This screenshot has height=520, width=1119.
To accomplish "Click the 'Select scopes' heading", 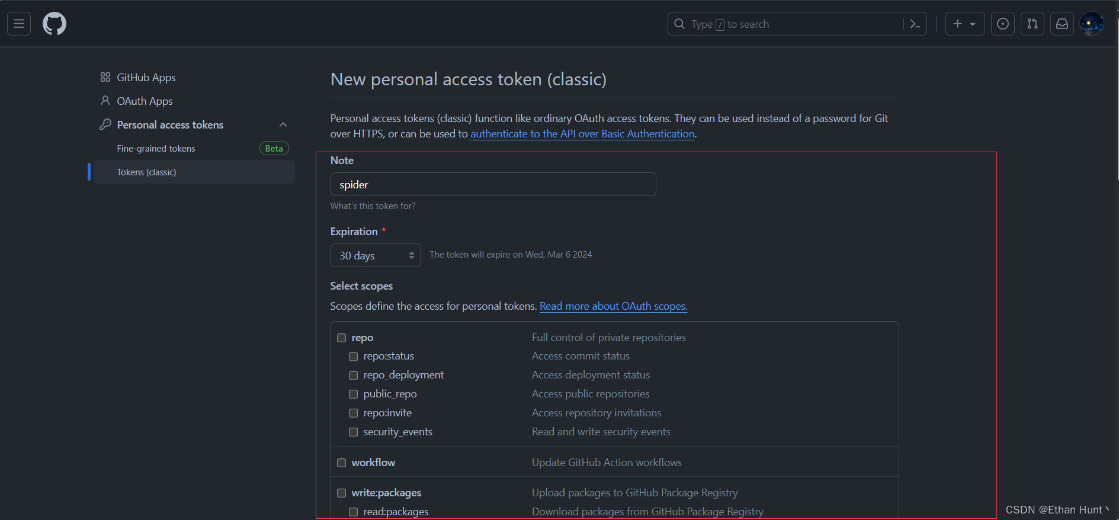I will pyautogui.click(x=361, y=286).
